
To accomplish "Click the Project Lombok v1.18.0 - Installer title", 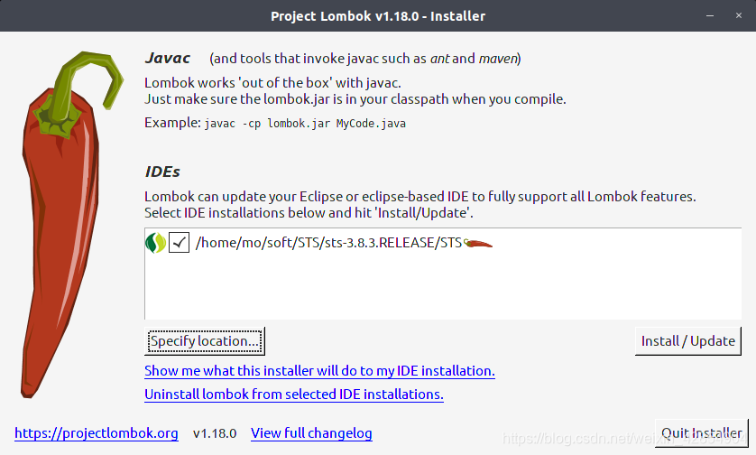I will [378, 16].
